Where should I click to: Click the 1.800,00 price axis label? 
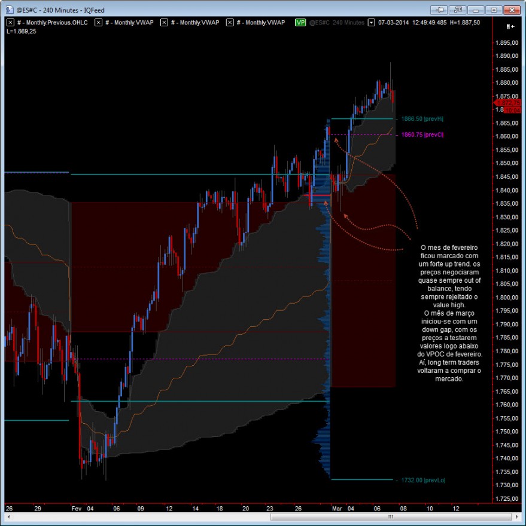(507, 297)
